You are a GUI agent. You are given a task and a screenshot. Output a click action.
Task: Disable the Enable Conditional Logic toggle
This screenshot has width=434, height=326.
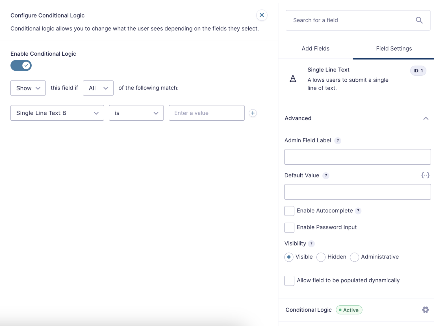click(21, 65)
